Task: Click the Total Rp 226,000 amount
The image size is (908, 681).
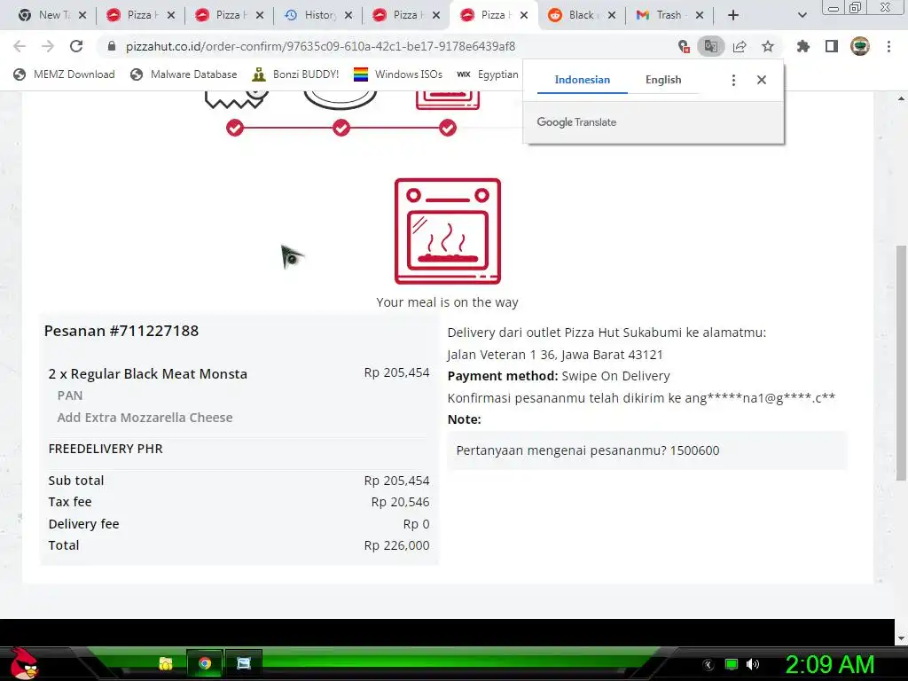Action: point(396,545)
